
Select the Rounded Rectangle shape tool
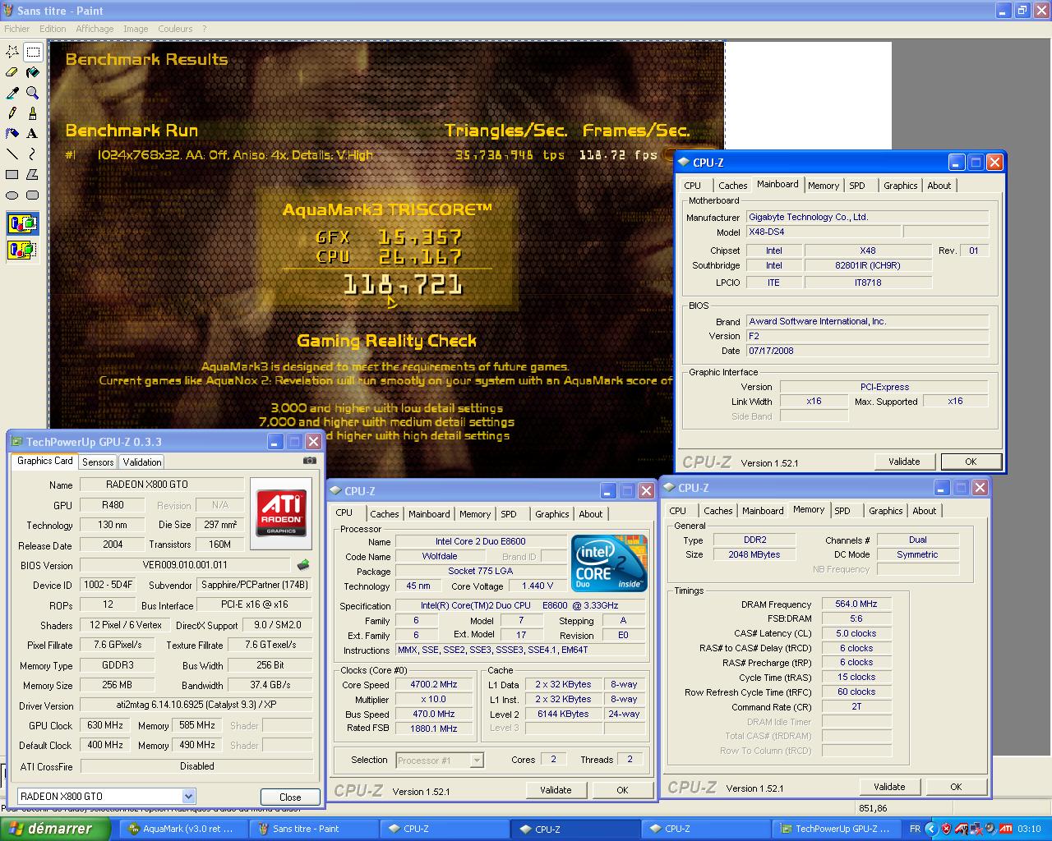(33, 195)
